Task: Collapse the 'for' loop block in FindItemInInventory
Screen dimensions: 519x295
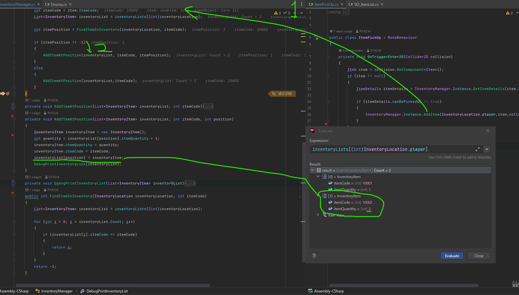Action: pyautogui.click(x=14, y=222)
